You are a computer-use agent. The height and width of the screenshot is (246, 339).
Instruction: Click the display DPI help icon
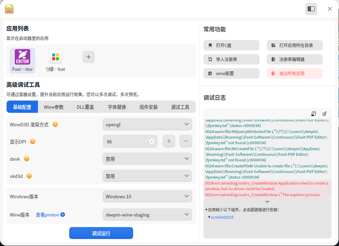click(x=33, y=141)
